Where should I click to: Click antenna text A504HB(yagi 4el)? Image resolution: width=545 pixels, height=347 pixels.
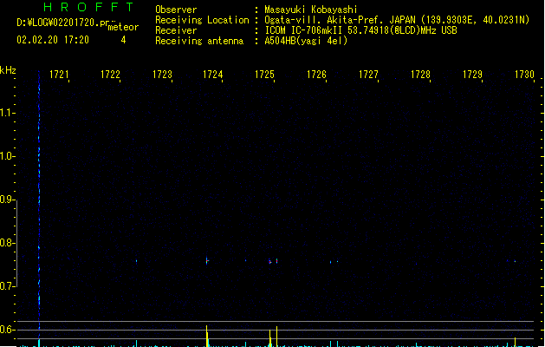tap(306, 41)
